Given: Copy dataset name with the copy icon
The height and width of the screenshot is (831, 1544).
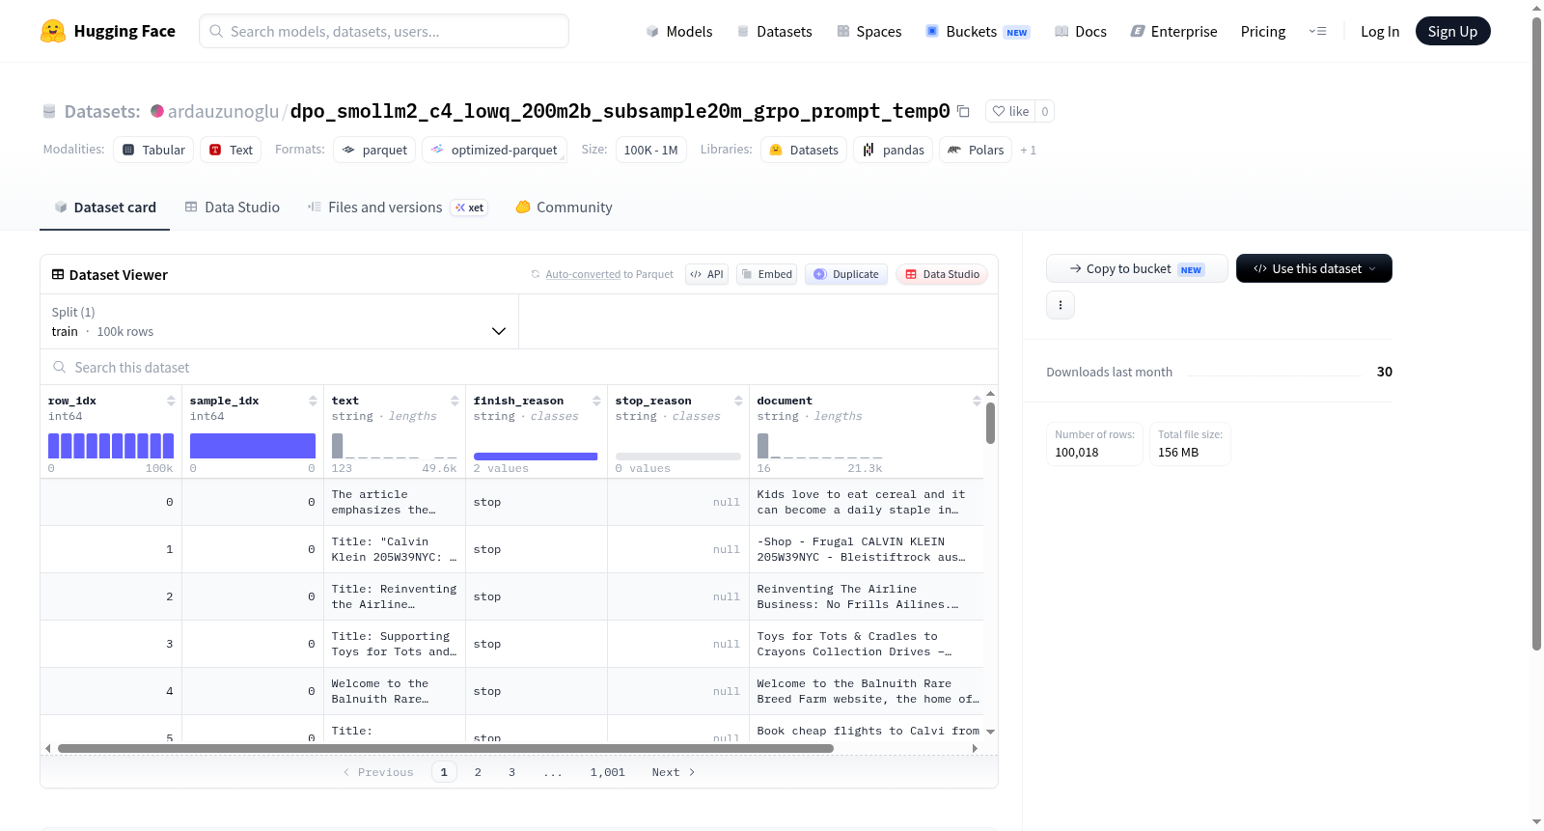Looking at the screenshot, I should [963, 111].
